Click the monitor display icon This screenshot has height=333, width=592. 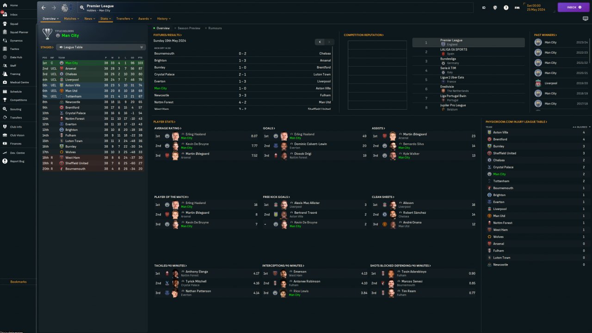(x=585, y=18)
